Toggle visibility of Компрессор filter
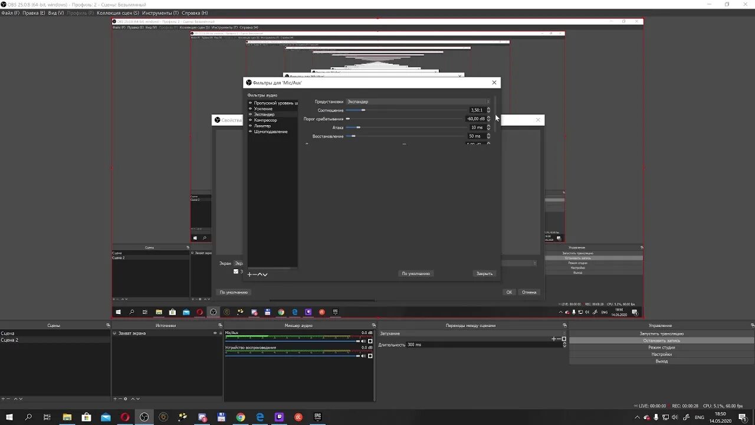 [250, 120]
